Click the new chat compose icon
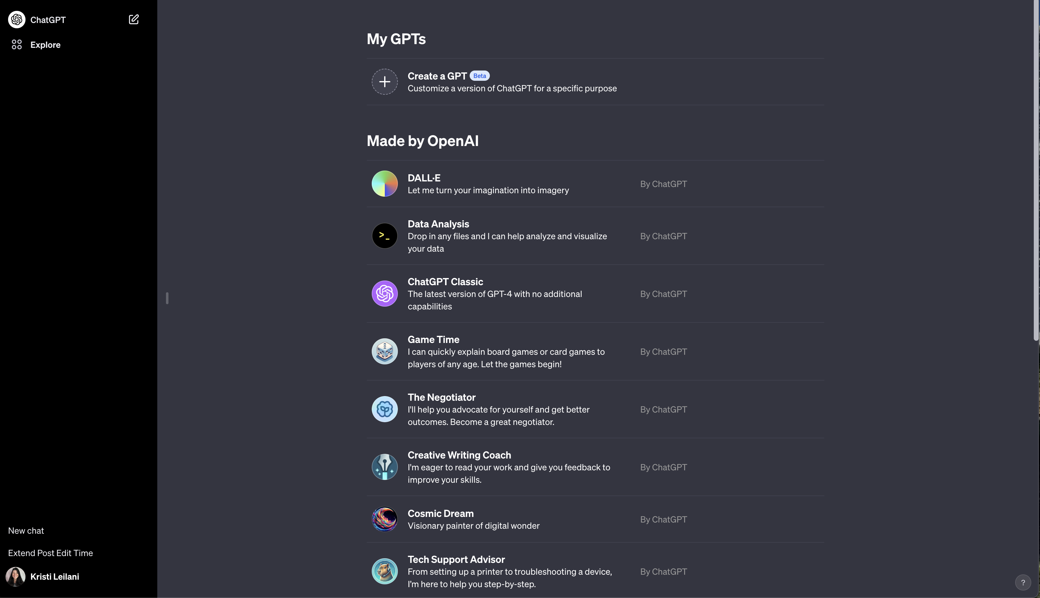 coord(134,19)
